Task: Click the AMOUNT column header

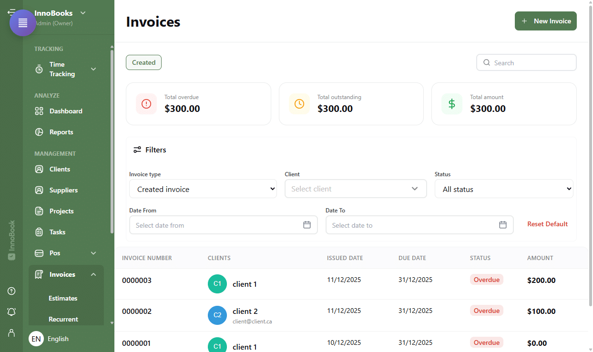Action: [540, 258]
